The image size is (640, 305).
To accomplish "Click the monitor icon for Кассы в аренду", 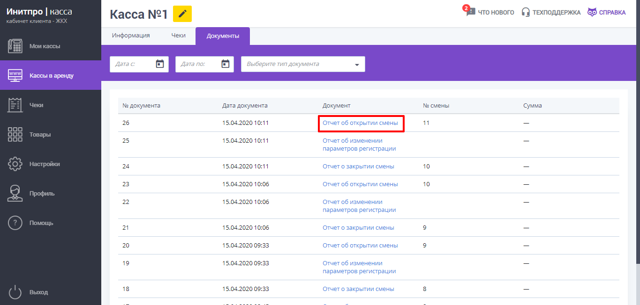I will point(15,75).
